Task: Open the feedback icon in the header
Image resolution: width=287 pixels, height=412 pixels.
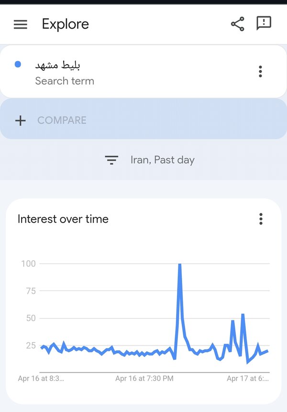Action: coord(264,23)
